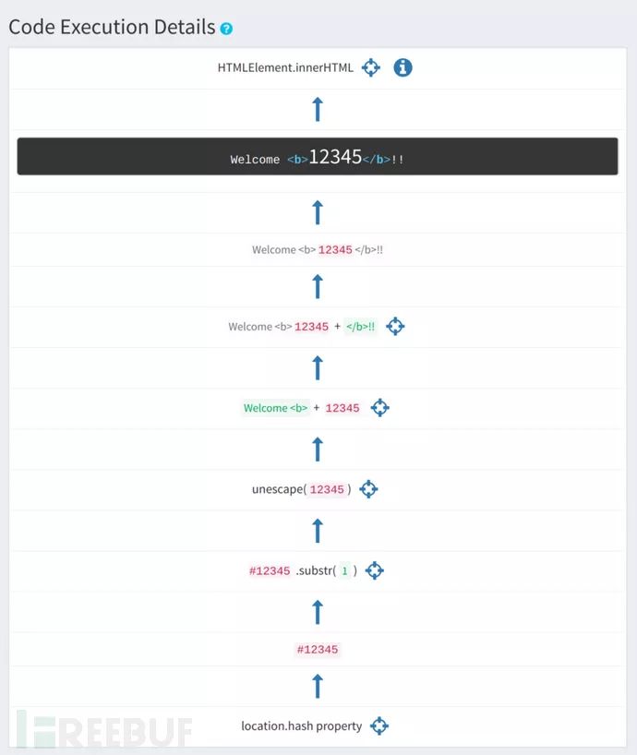Click crosshair icon next to HTMLElement.innerHTML
Image resolution: width=637 pixels, height=755 pixels.
tap(371, 67)
